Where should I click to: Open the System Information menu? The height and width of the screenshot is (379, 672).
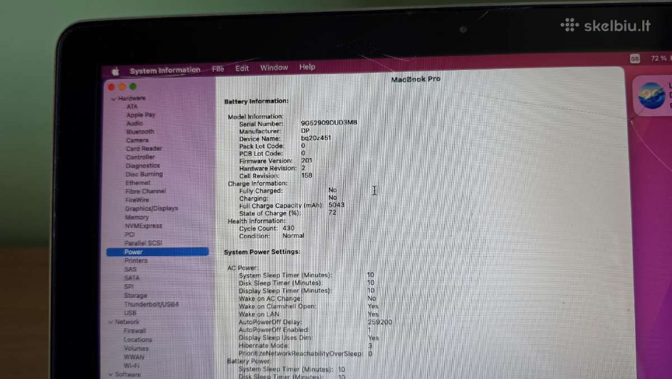click(x=165, y=71)
